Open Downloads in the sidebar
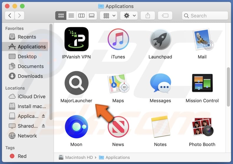The width and height of the screenshot is (233, 164). tap(30, 76)
